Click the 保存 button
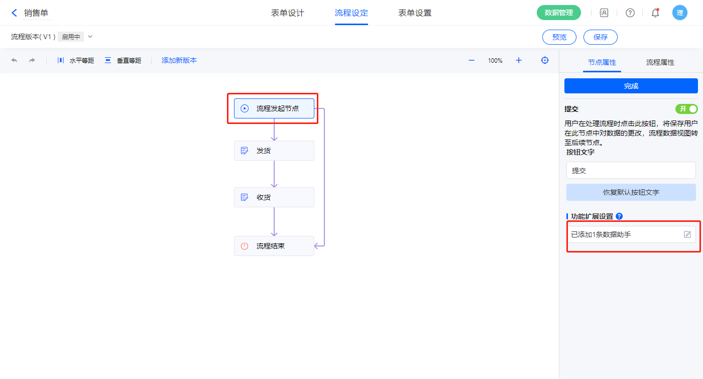Image resolution: width=703 pixels, height=379 pixels. [x=600, y=37]
